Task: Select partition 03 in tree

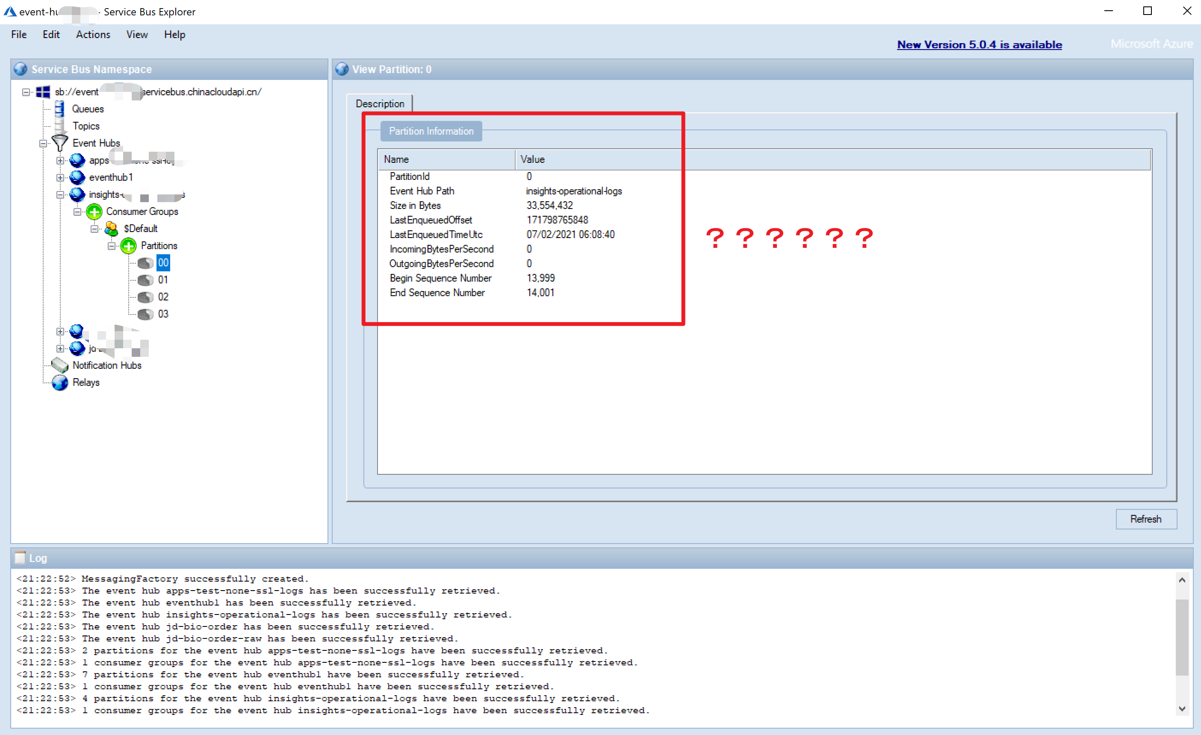Action: [163, 314]
